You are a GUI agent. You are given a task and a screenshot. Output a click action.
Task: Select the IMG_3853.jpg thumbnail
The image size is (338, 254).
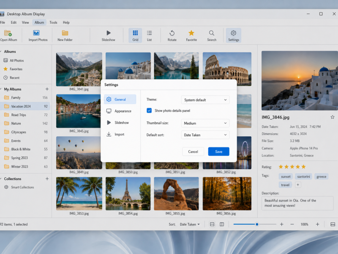79,193
